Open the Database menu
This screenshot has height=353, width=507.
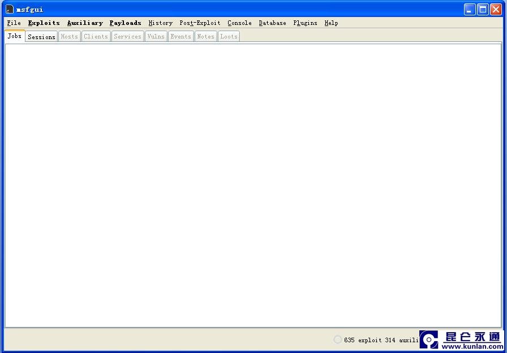(272, 23)
